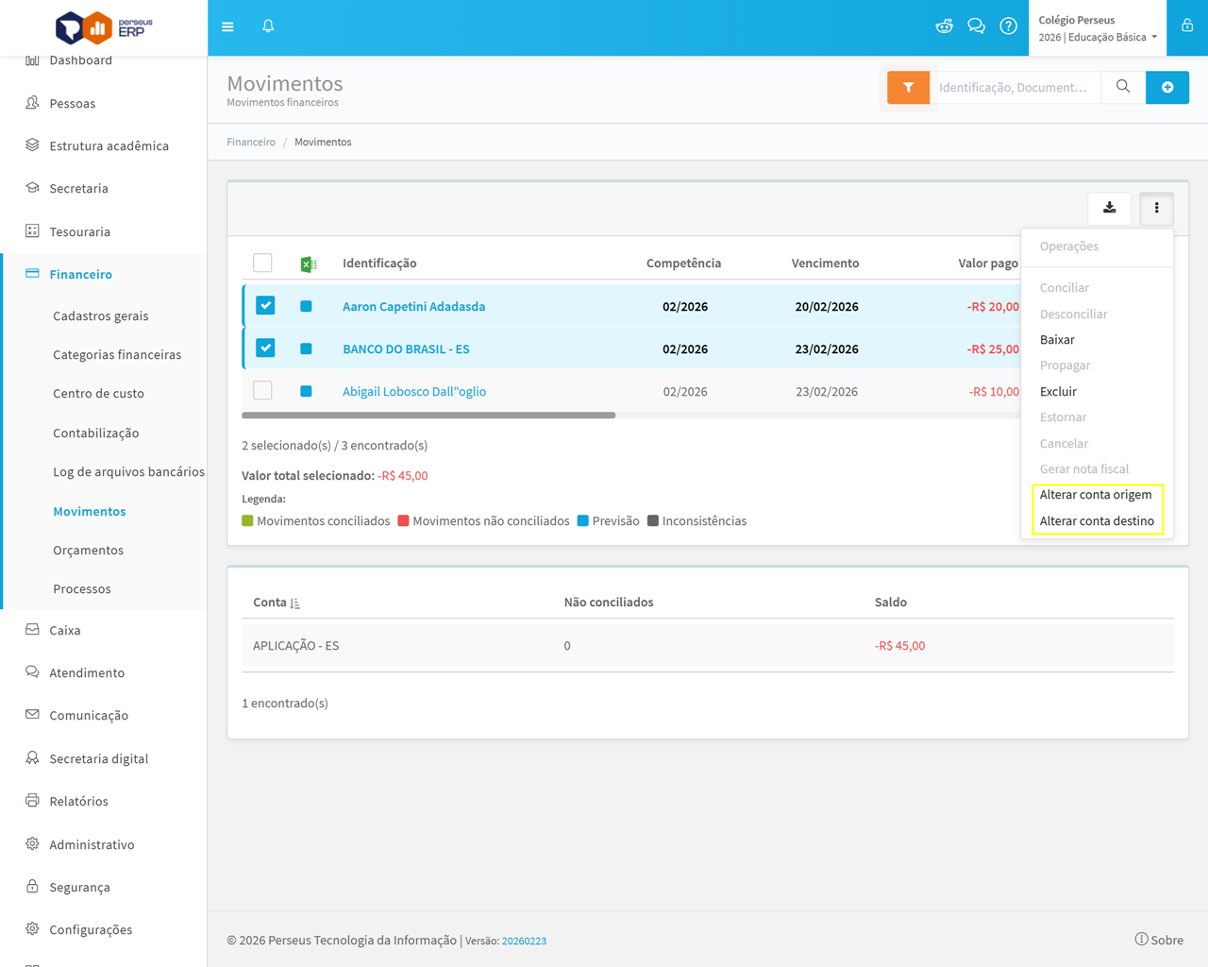This screenshot has width=1208, height=967.
Task: Check the Abigail Lobosco Dall"oglio row
Action: pos(263,391)
